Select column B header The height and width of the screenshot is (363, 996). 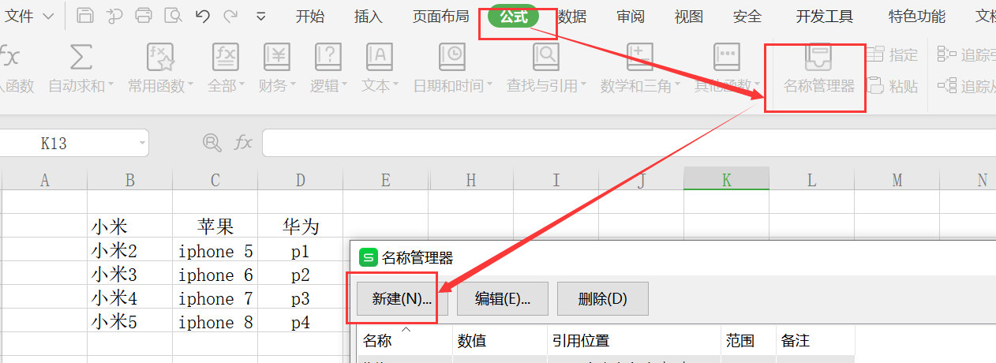pyautogui.click(x=129, y=180)
